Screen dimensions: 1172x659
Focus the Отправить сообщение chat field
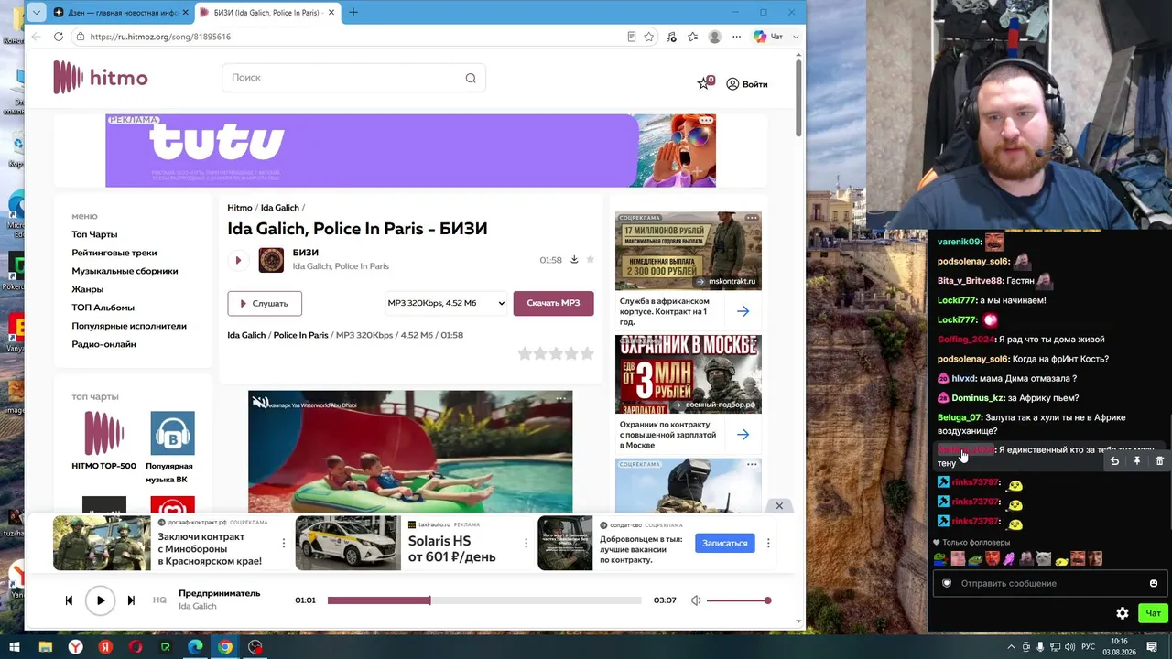(x=1048, y=583)
